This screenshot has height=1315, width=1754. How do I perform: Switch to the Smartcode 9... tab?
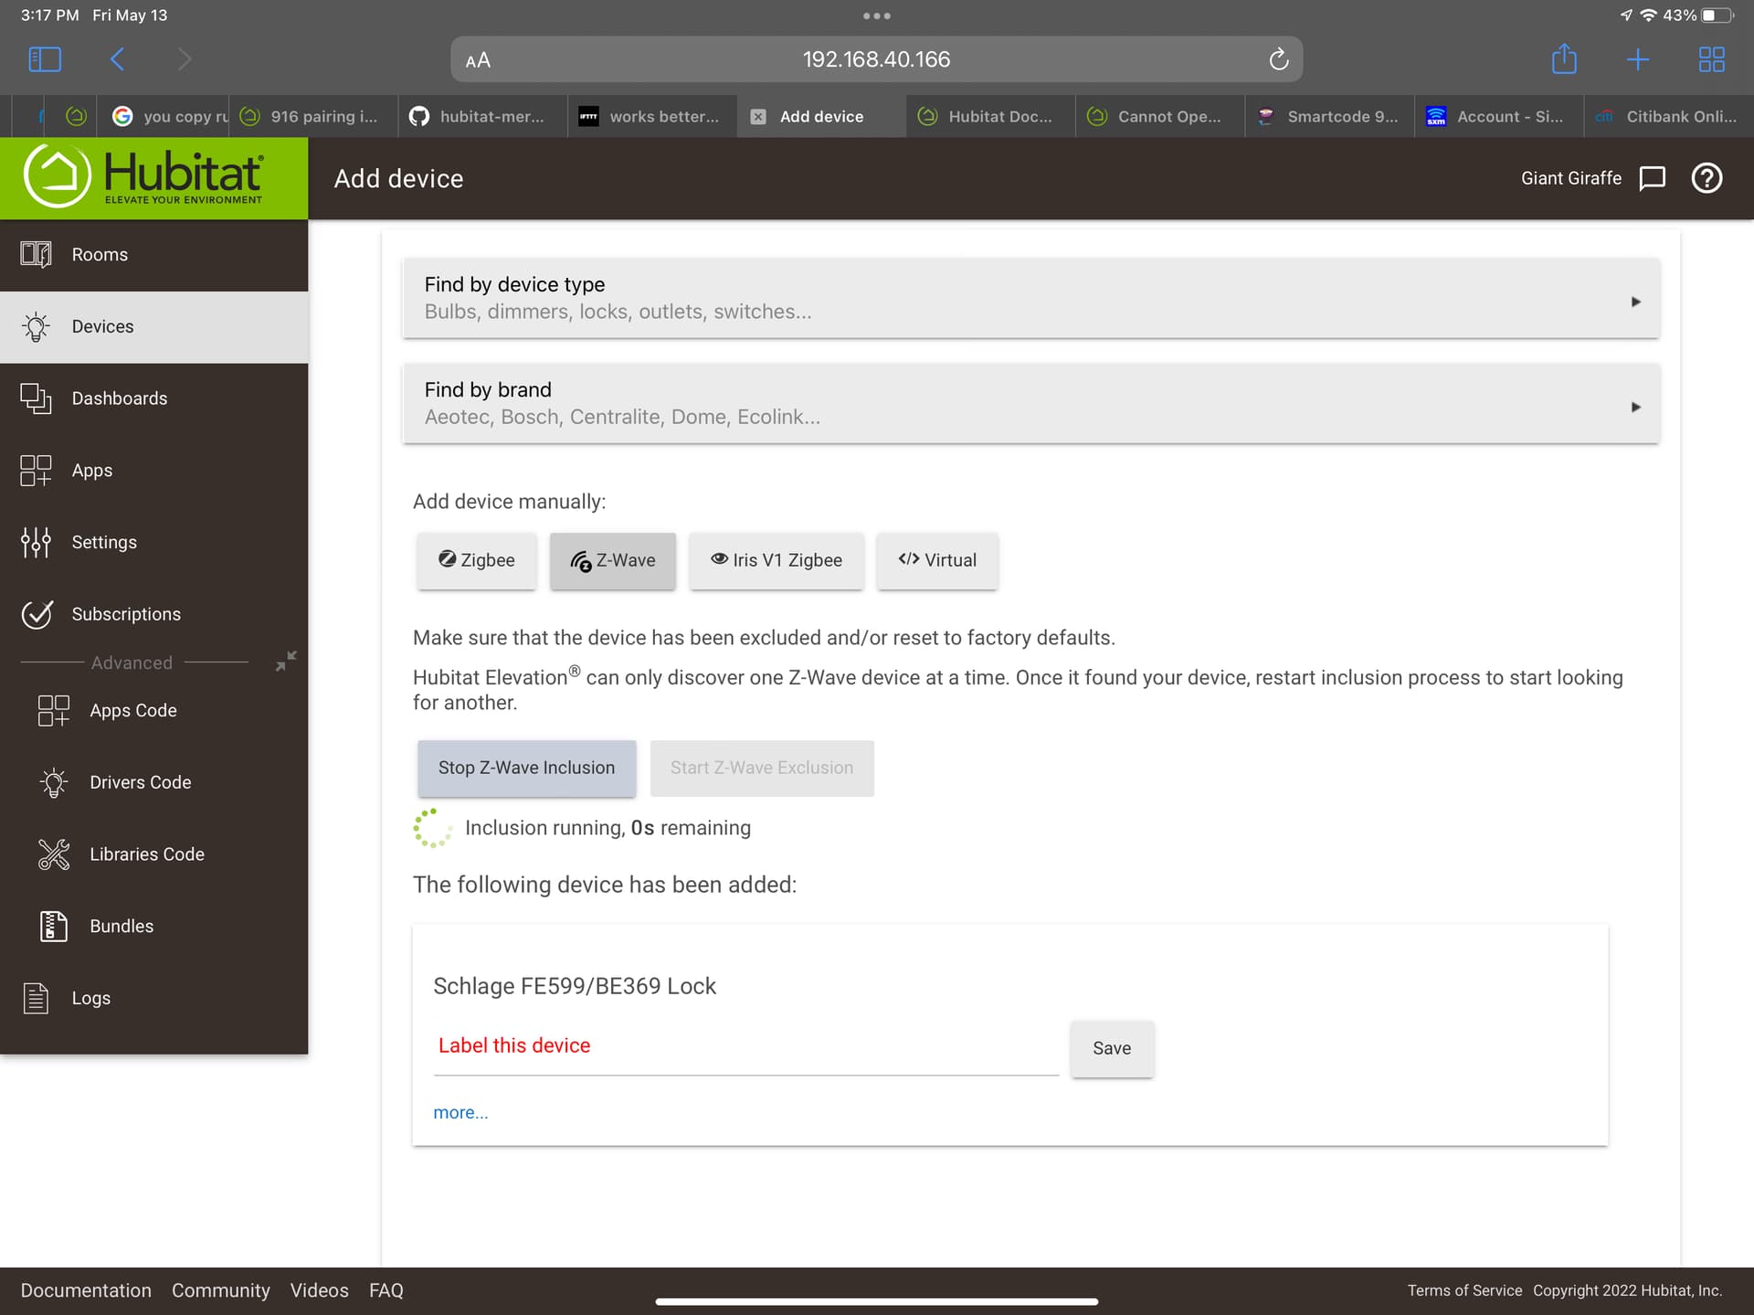1329,116
